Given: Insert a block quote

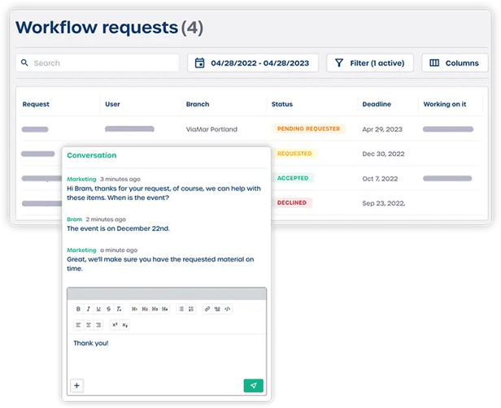Looking at the screenshot, I should (217, 309).
